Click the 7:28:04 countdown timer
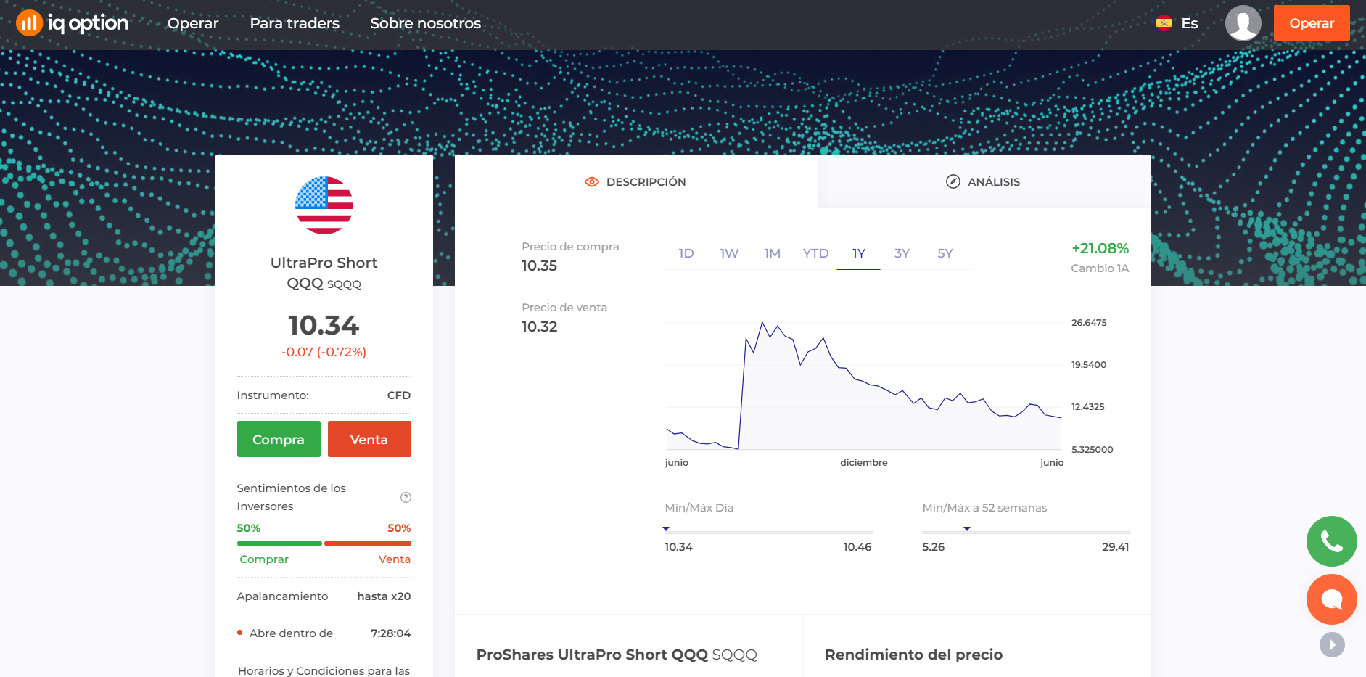Image resolution: width=1366 pixels, height=677 pixels. (391, 633)
